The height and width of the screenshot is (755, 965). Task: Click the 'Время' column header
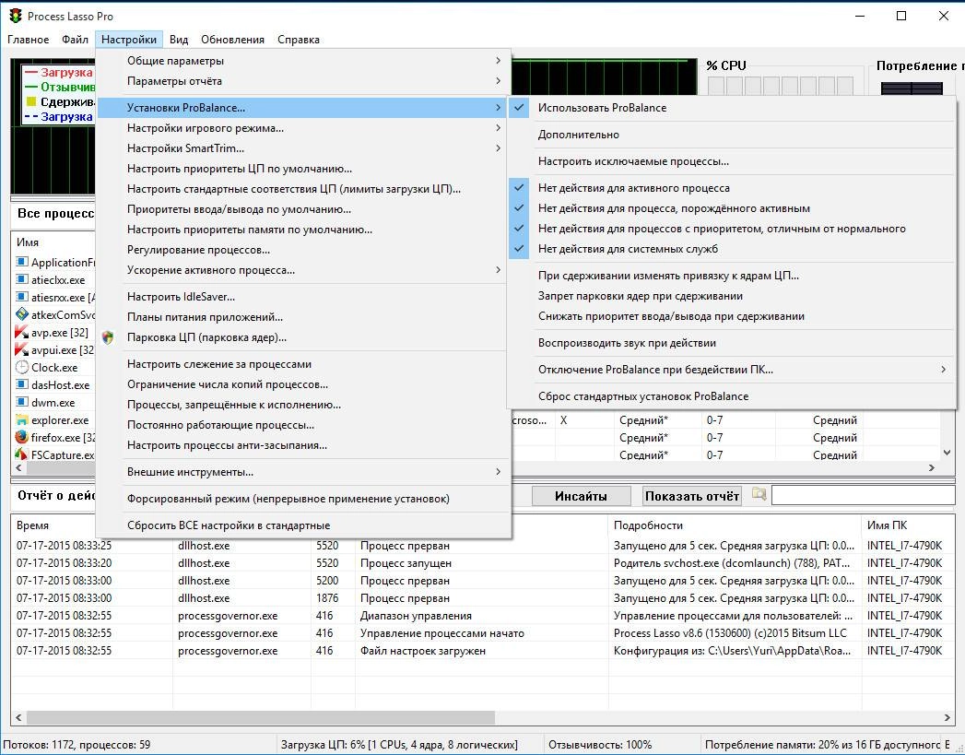coord(32,525)
